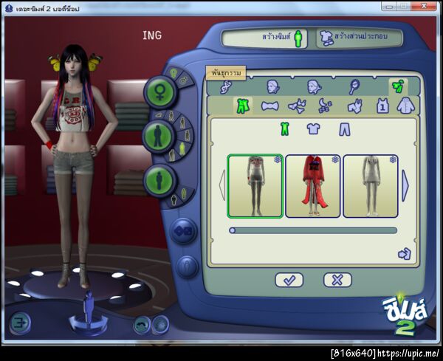The height and width of the screenshot is (361, 443).
Task: Switch to the Build Sims mode tab
Action: tap(264, 38)
